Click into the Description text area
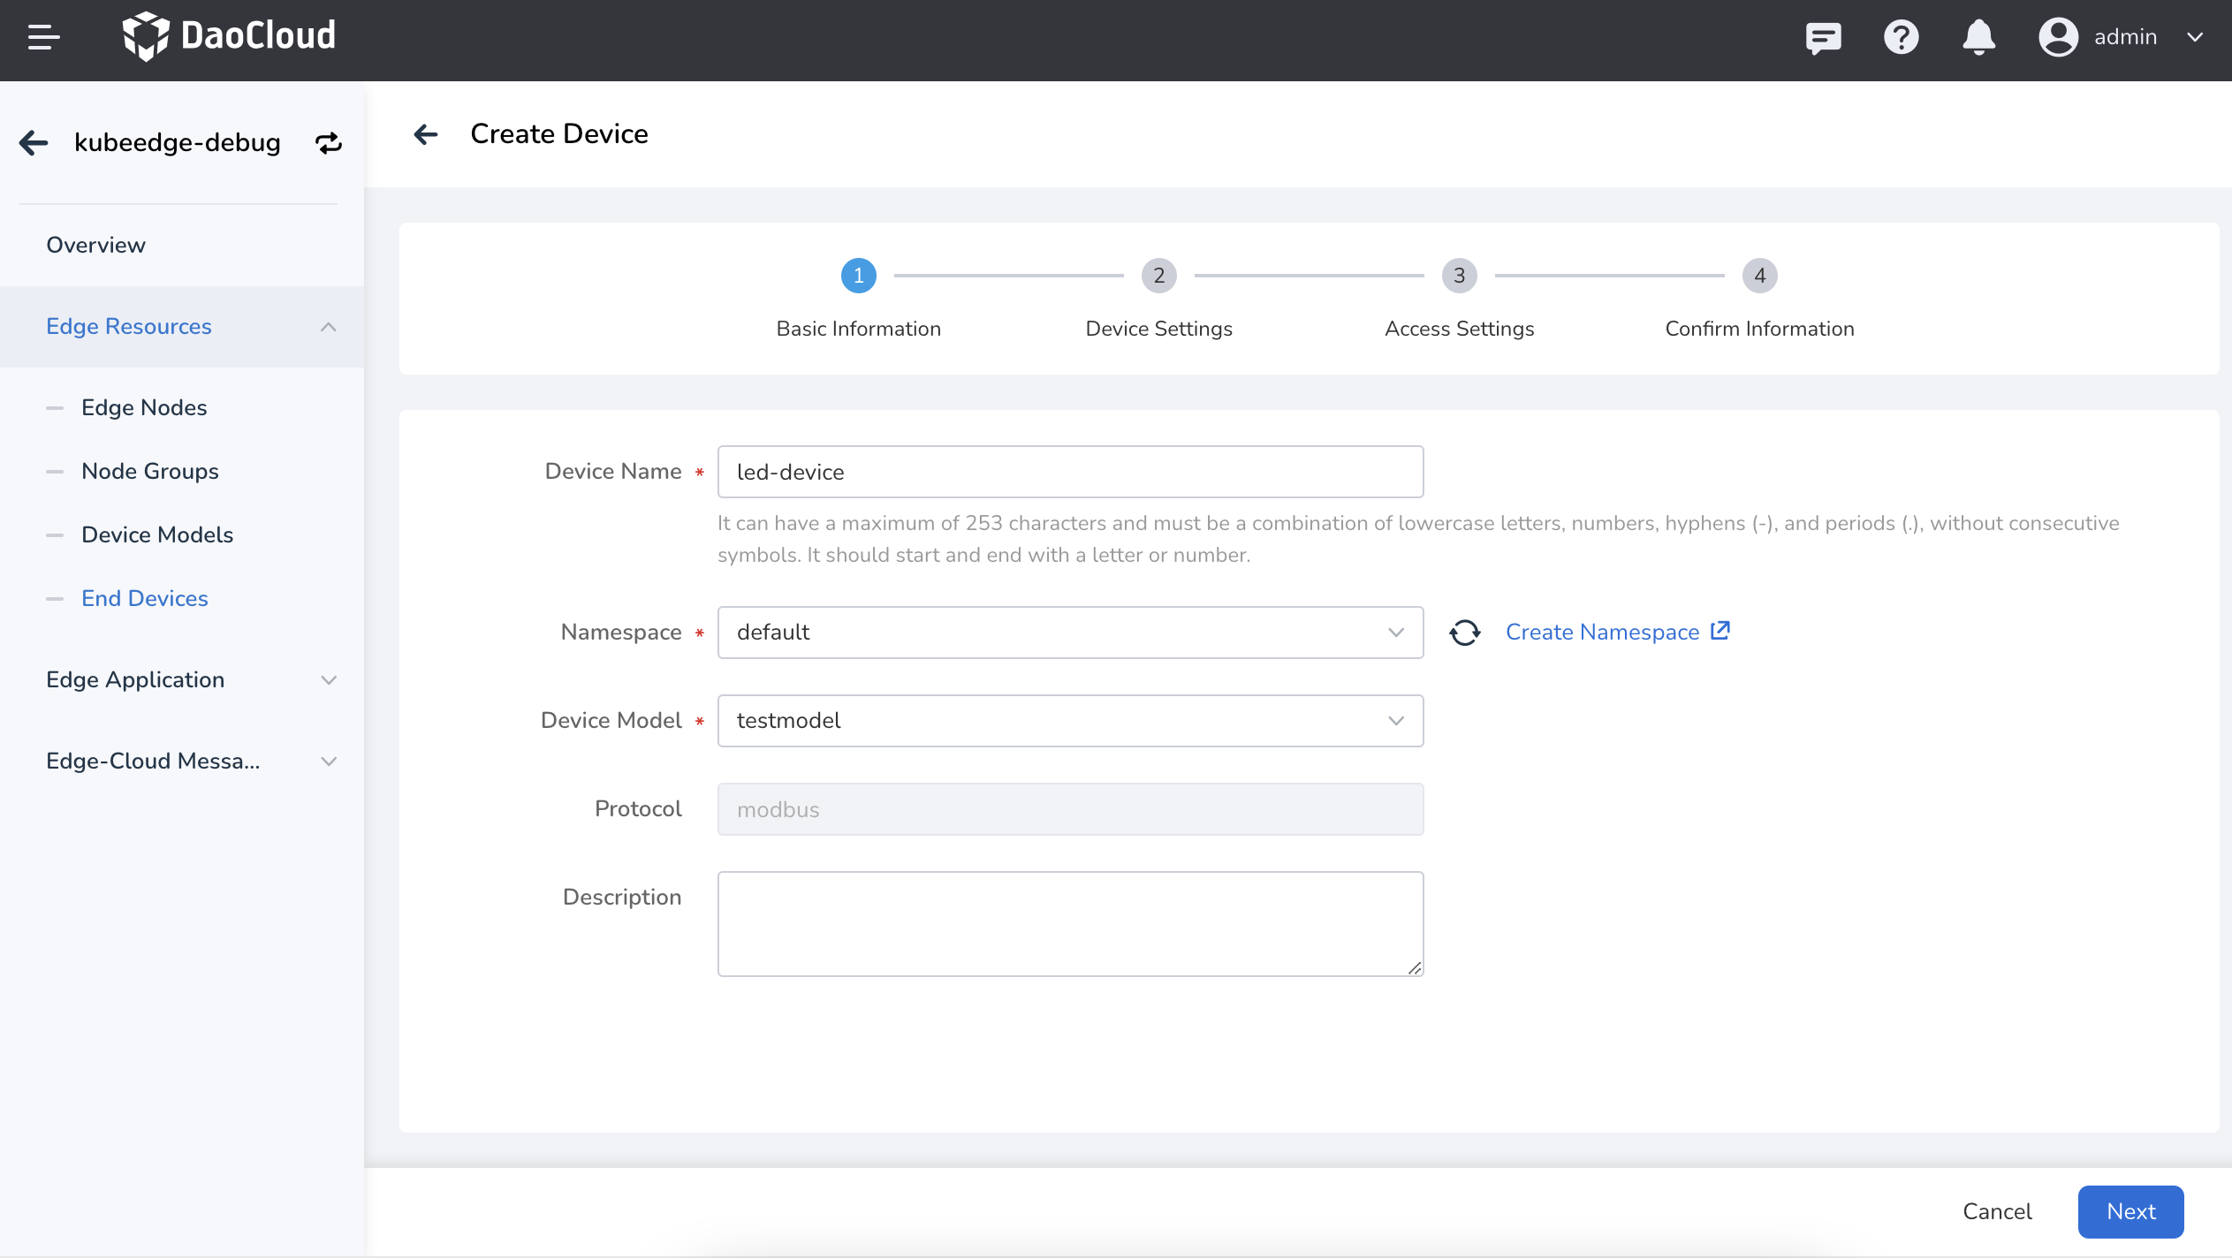 pos(1069,924)
